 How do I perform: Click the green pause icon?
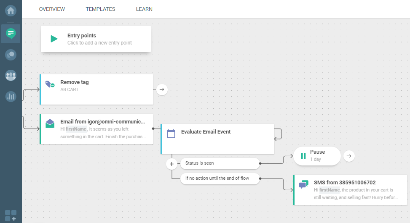tap(303, 156)
